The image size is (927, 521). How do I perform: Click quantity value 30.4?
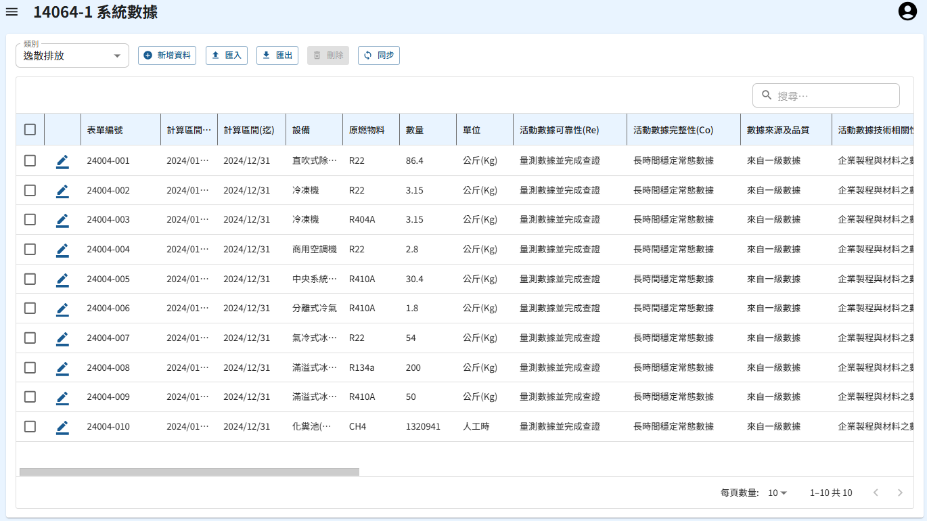[415, 279]
